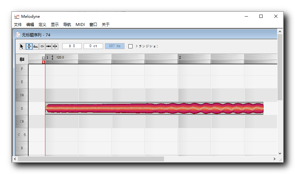Screen dimensions: 295x174
Task: Click the horizontal scrollbar left arrow
Action: (x=15, y=159)
